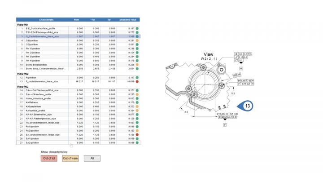Filter characteristics by Out of warn

(70, 158)
